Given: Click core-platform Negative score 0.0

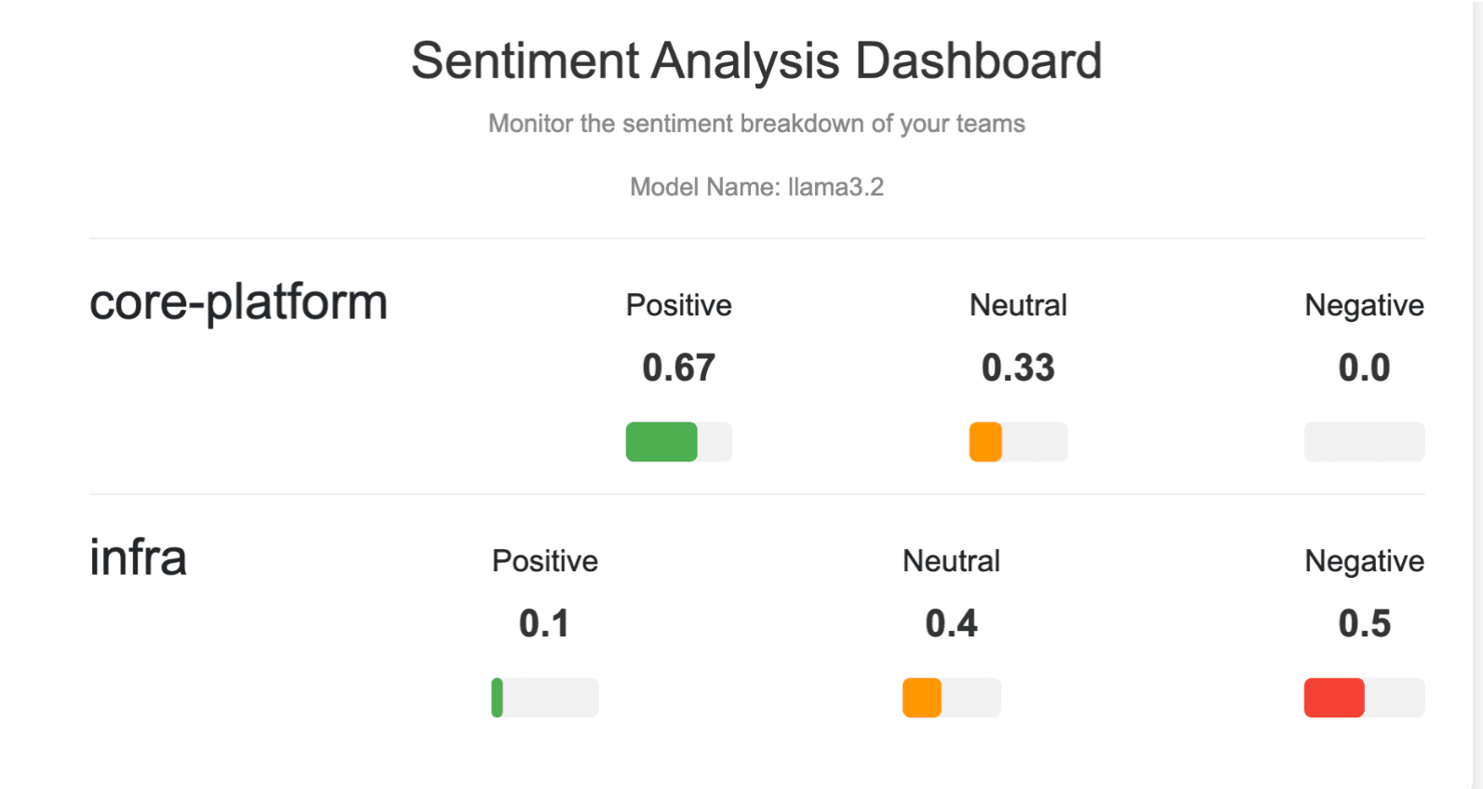Looking at the screenshot, I should click(1364, 368).
